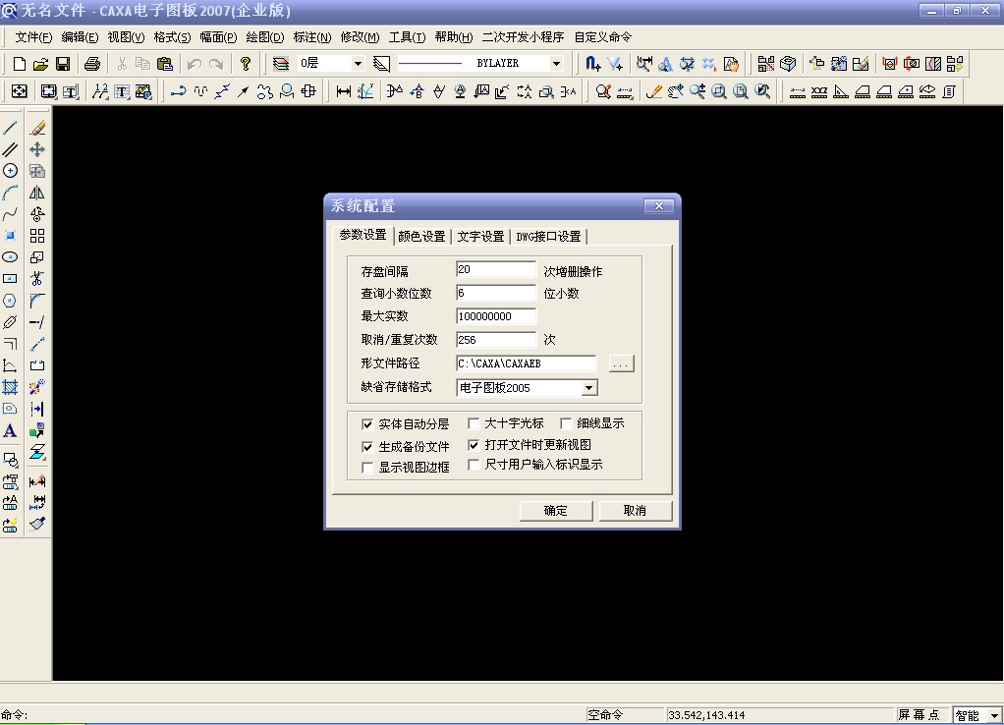Open the 自定义命令 menu
Screen dimensions: 1004x725
602,37
